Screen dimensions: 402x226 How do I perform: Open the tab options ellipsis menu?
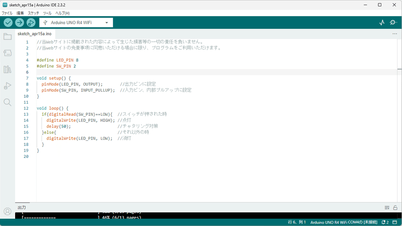[x=394, y=34]
